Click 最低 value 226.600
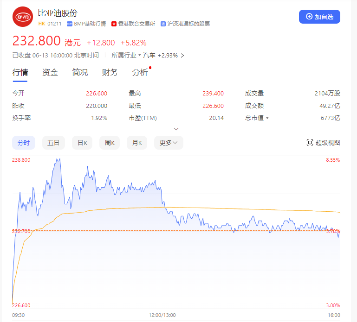This screenshot has height=322, width=357. click(213, 106)
